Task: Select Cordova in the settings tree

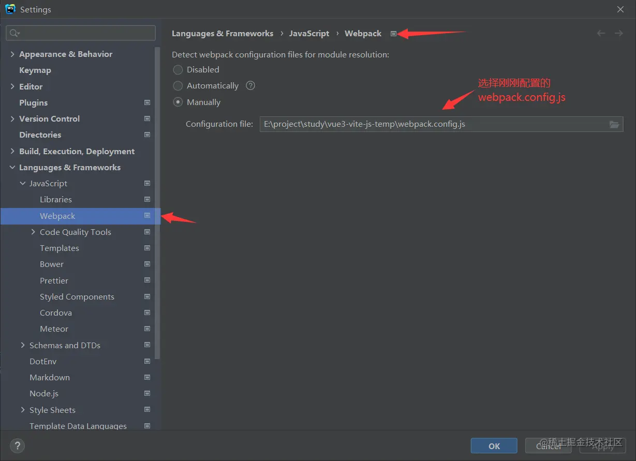Action: point(56,313)
